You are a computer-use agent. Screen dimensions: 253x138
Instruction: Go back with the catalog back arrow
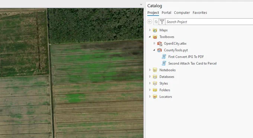pos(150,22)
